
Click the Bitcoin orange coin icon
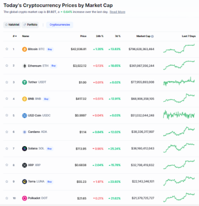pyautogui.click(x=24, y=49)
